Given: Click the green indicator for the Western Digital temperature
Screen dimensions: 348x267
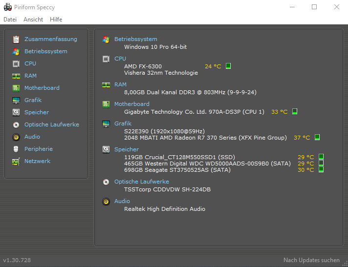Looking at the screenshot, I should 321,164.
